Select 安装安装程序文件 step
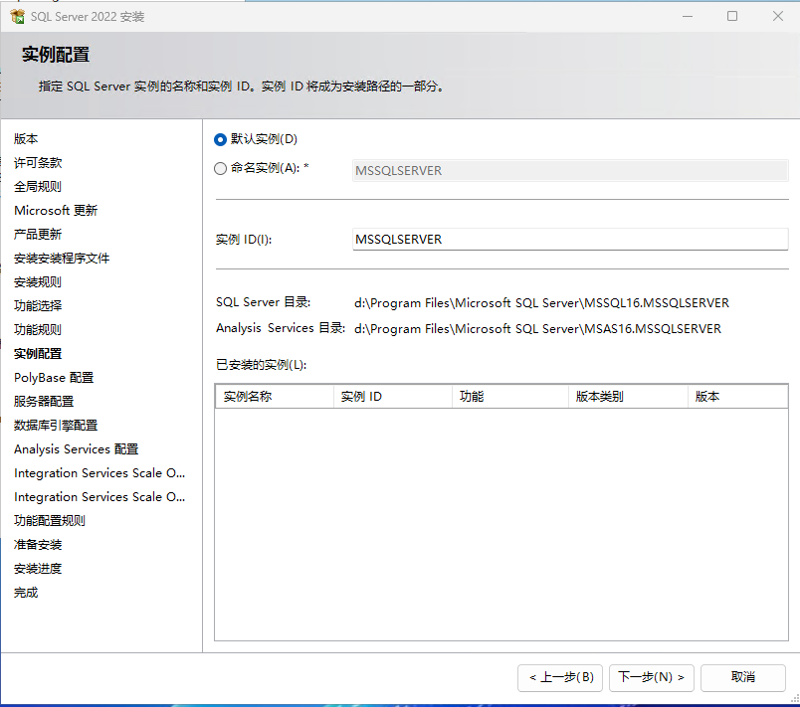 click(x=62, y=259)
